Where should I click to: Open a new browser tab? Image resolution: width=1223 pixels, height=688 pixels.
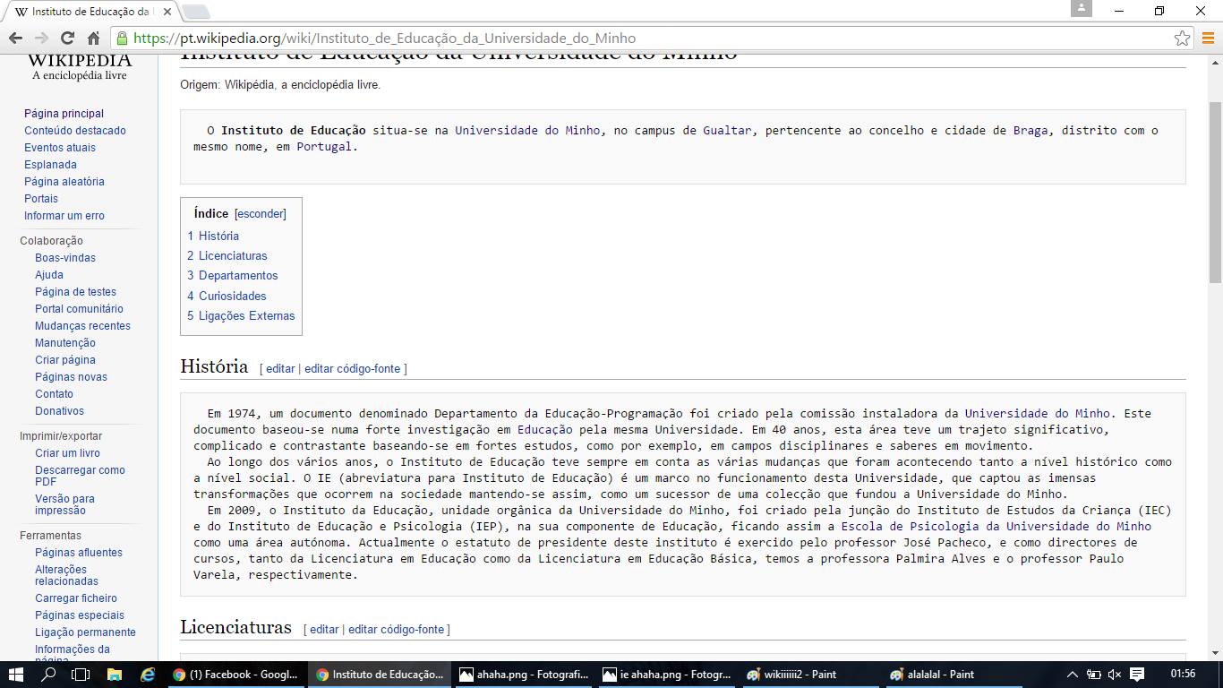(x=196, y=12)
